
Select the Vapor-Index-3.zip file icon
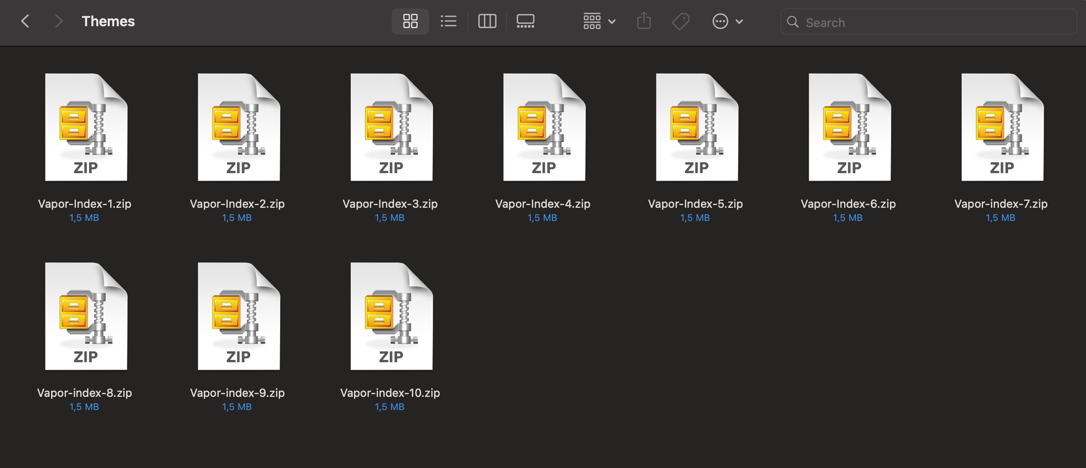click(392, 127)
